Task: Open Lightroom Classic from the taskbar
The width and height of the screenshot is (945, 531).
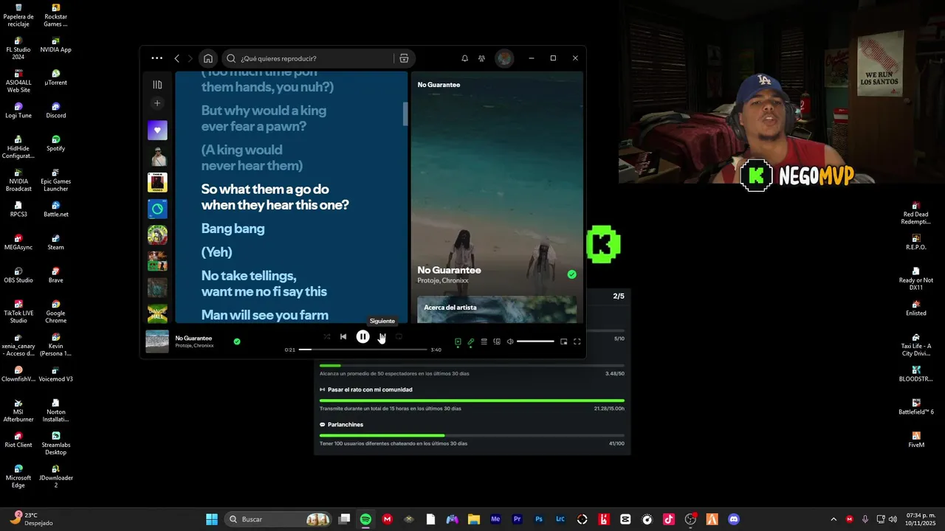Action: pyautogui.click(x=560, y=519)
